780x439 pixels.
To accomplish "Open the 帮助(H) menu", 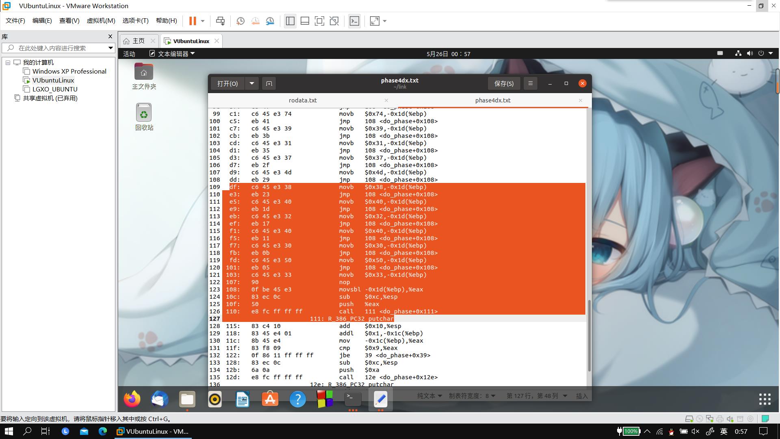I will click(x=167, y=21).
